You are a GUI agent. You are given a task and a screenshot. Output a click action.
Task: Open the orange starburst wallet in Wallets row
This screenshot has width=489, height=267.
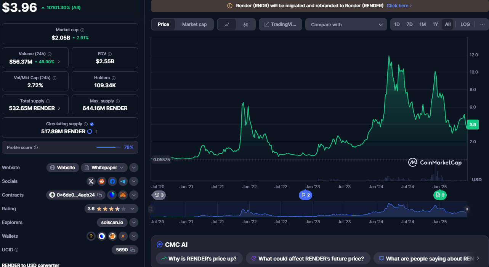tap(123, 236)
